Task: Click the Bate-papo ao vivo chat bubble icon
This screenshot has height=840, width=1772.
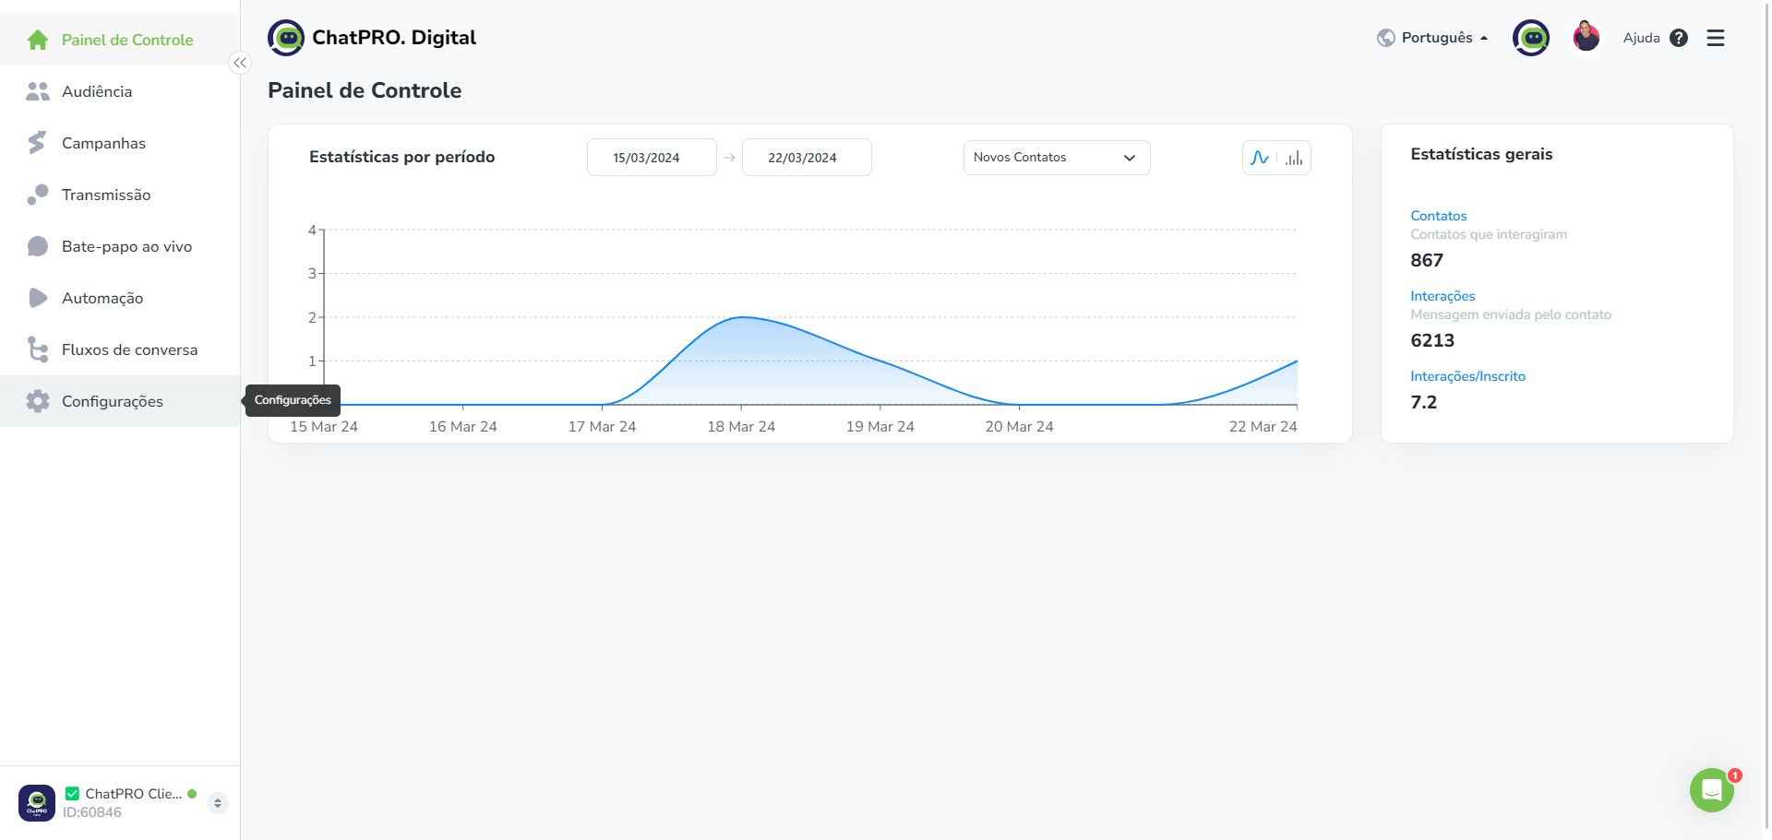Action: point(38,246)
